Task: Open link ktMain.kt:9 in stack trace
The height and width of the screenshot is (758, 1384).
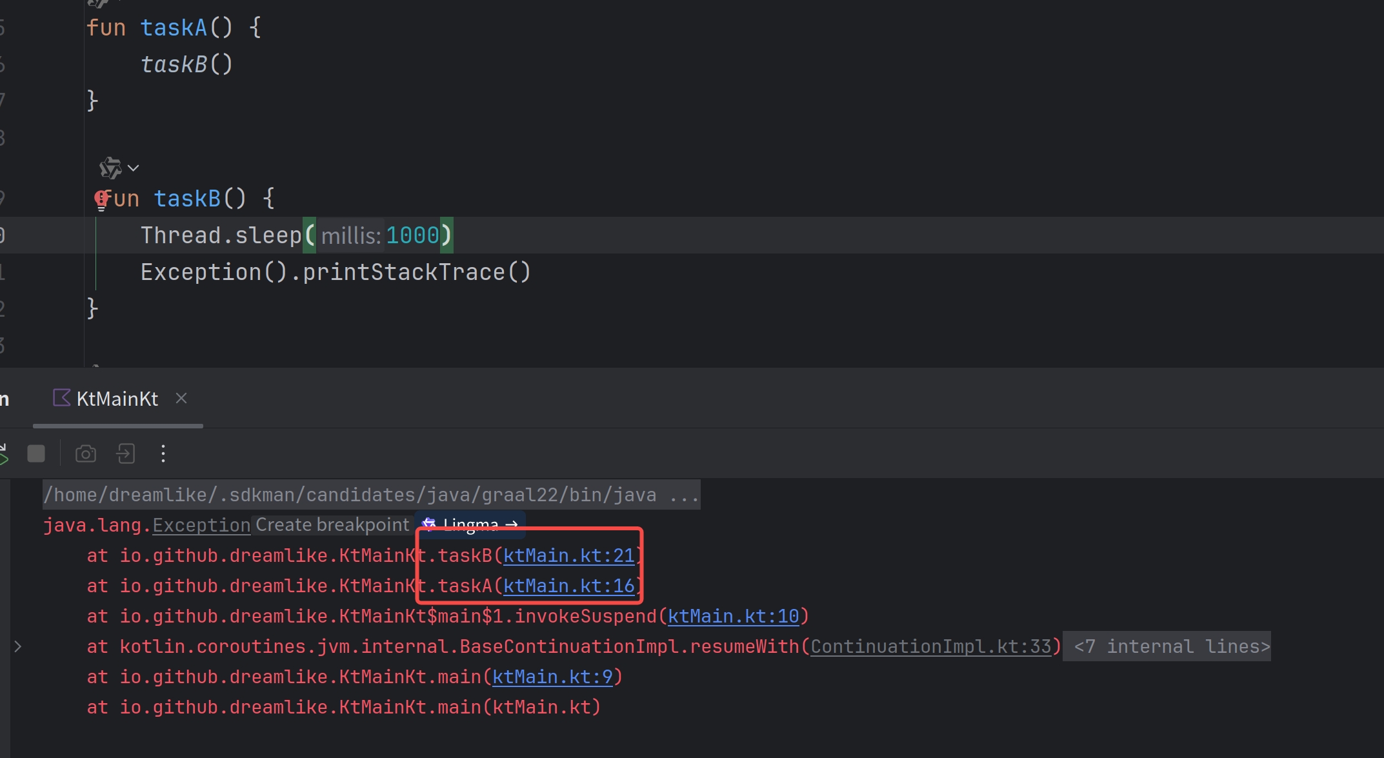Action: (552, 677)
